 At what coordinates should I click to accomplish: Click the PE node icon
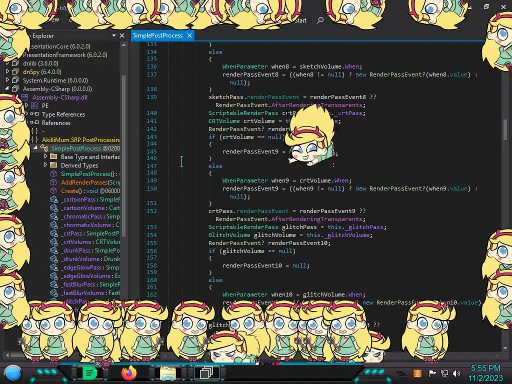coord(34,105)
